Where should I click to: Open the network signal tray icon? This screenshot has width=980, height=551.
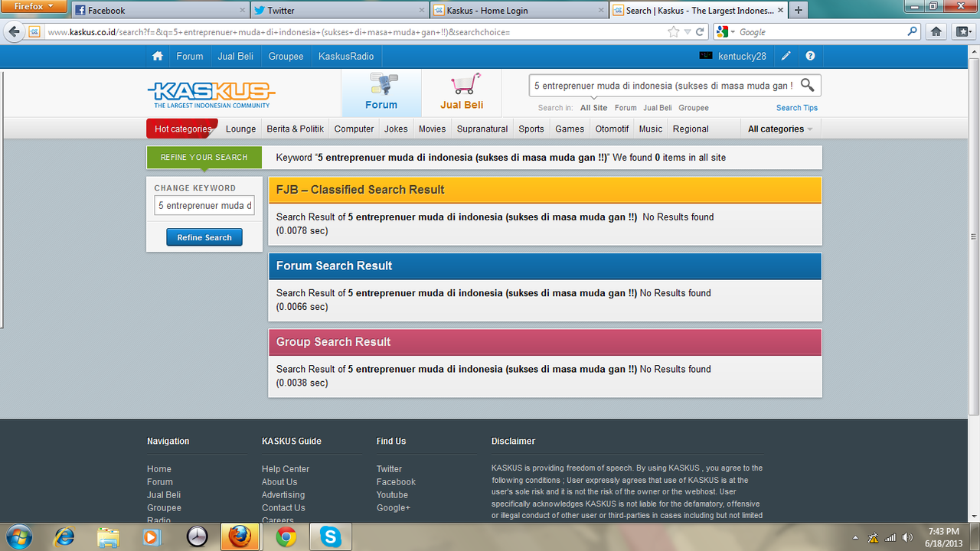pyautogui.click(x=890, y=537)
